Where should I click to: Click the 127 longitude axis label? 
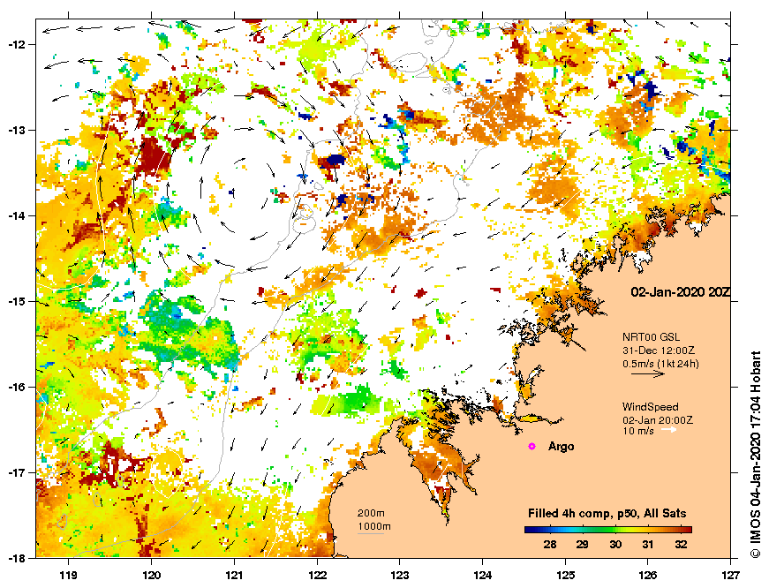731,576
